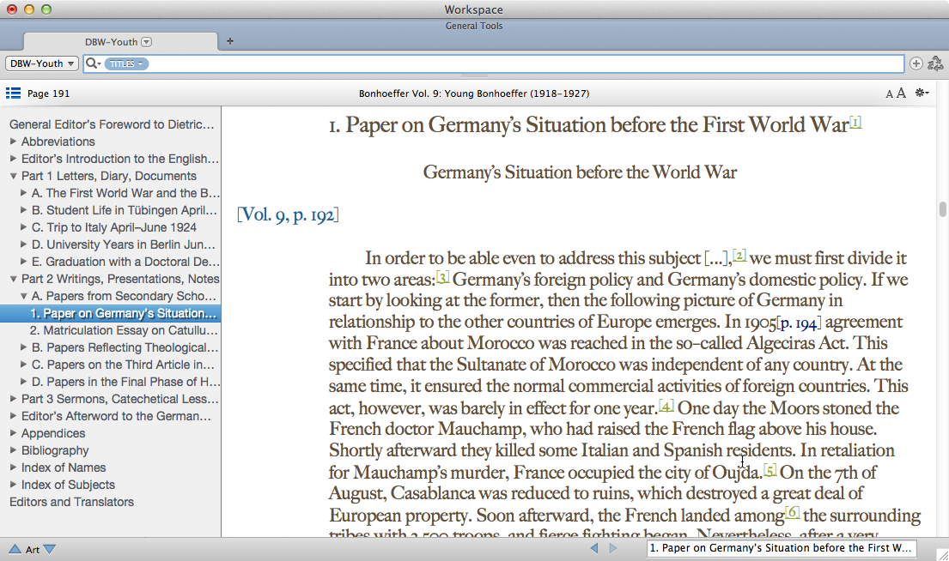Toggle the table of contents sidebar icon

click(x=13, y=93)
